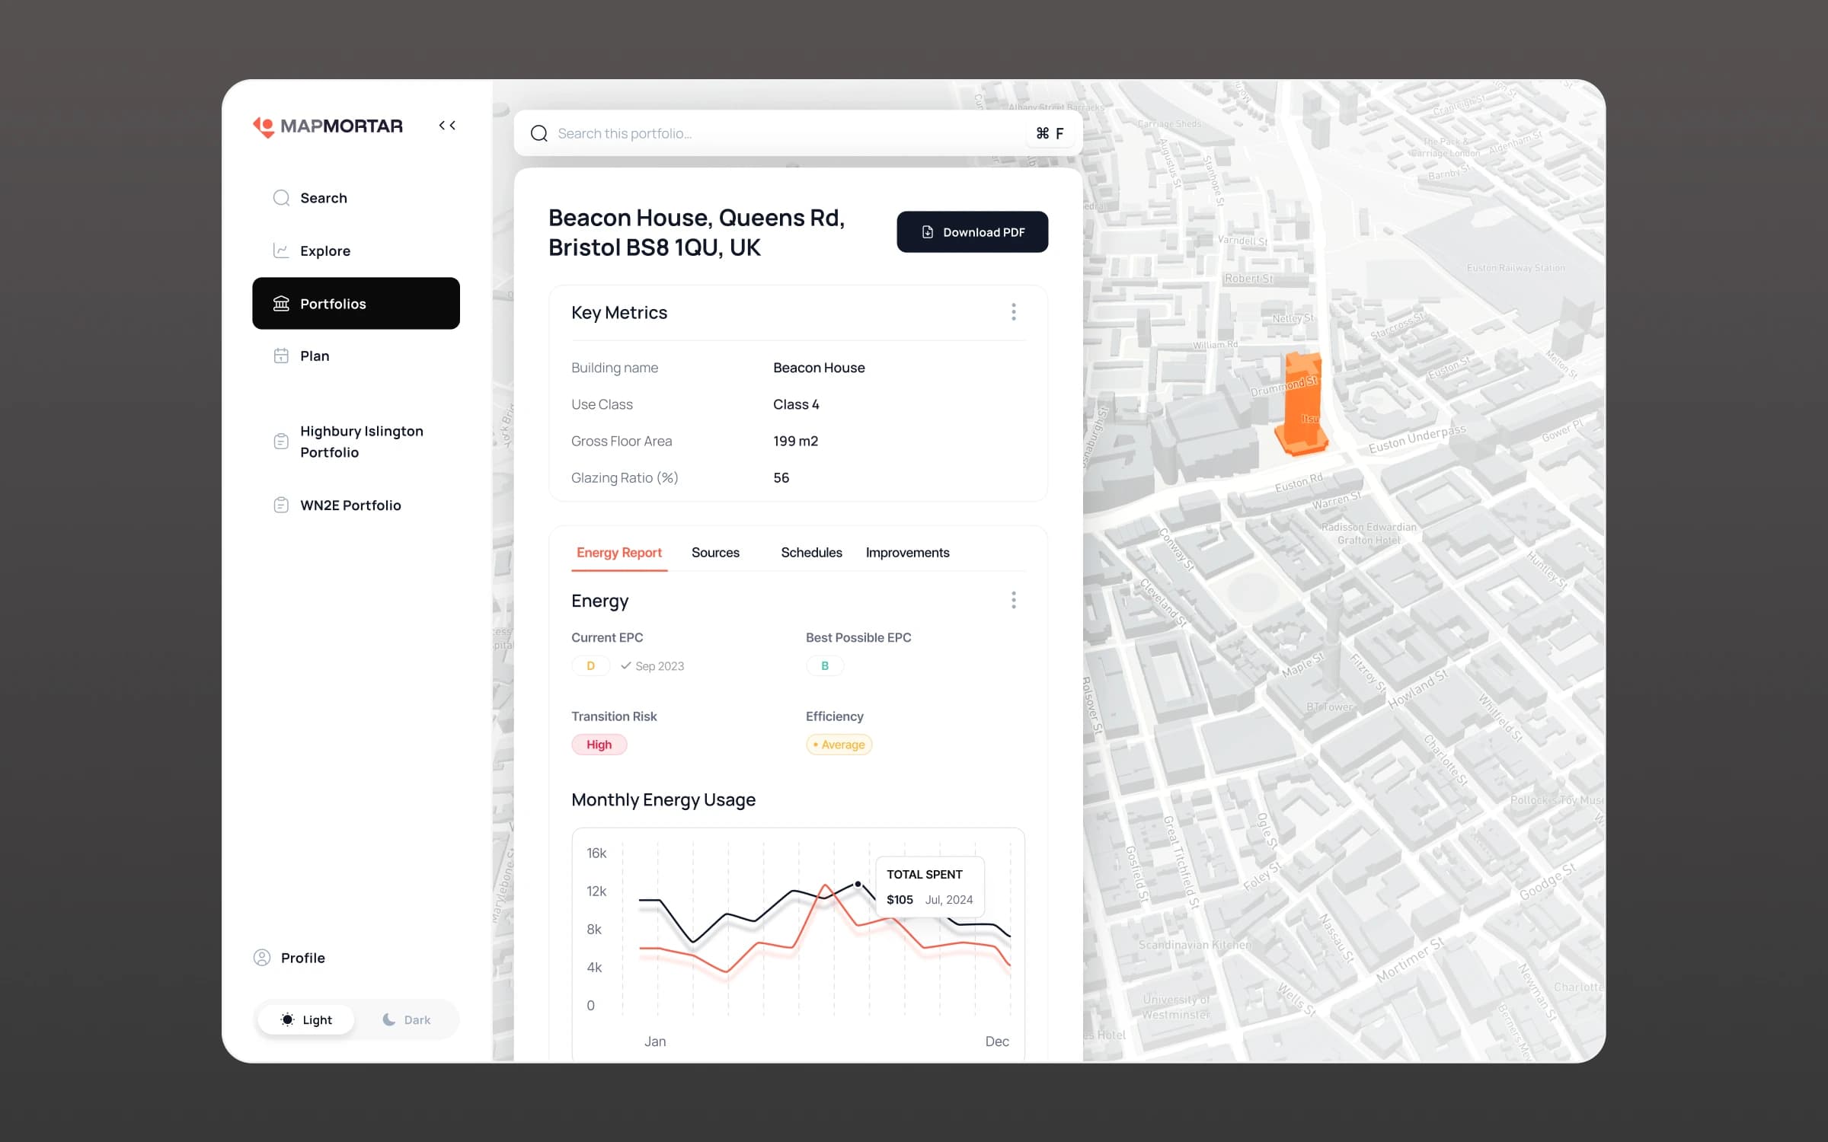Viewport: 1828px width, 1142px height.
Task: Click the PDF document icon on Download button
Action: [x=928, y=232]
